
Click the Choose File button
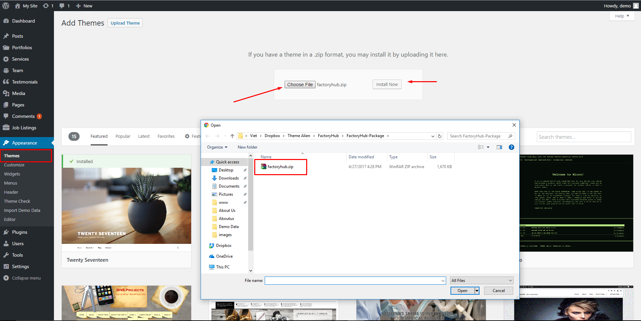300,85
